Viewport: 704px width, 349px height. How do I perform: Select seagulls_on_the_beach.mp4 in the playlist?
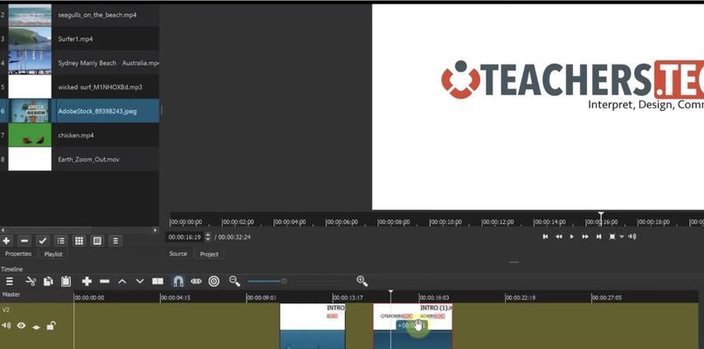pyautogui.click(x=79, y=15)
